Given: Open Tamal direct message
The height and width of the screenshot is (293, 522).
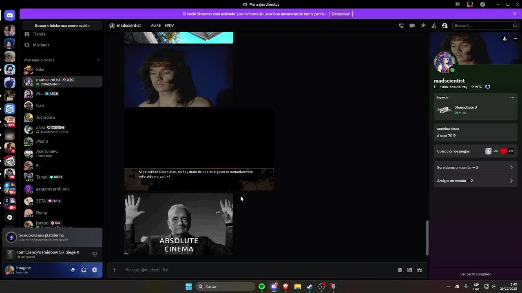Looking at the screenshot, I should point(62,177).
